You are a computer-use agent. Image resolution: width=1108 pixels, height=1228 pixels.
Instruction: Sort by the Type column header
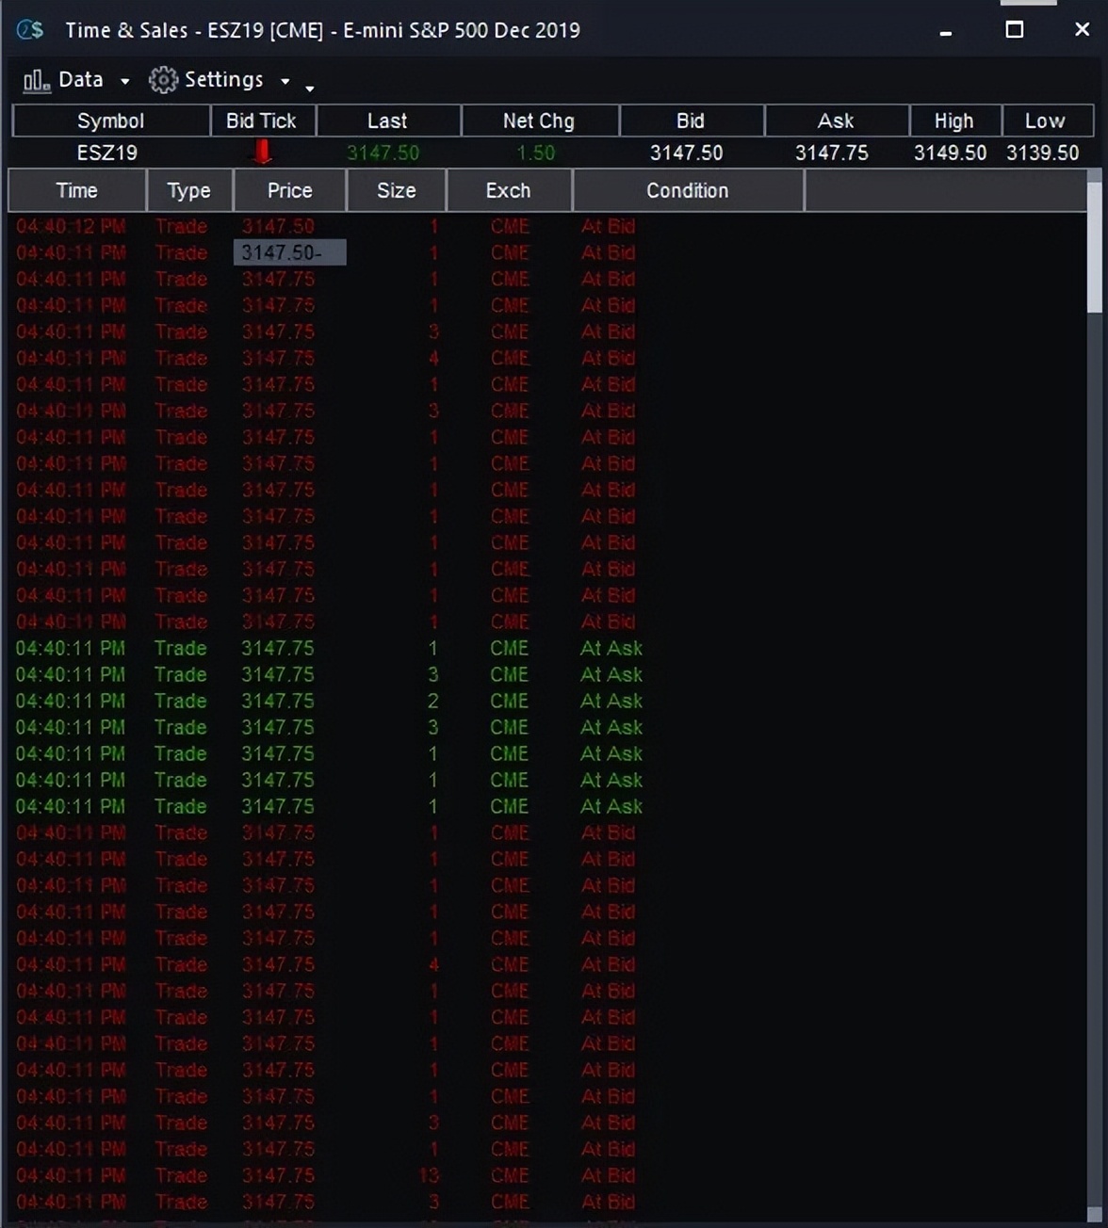click(188, 190)
